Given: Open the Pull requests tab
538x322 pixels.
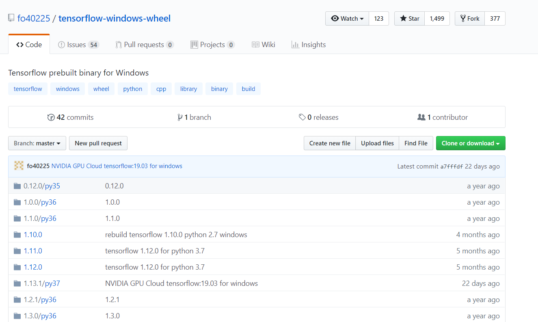Looking at the screenshot, I should (x=145, y=45).
